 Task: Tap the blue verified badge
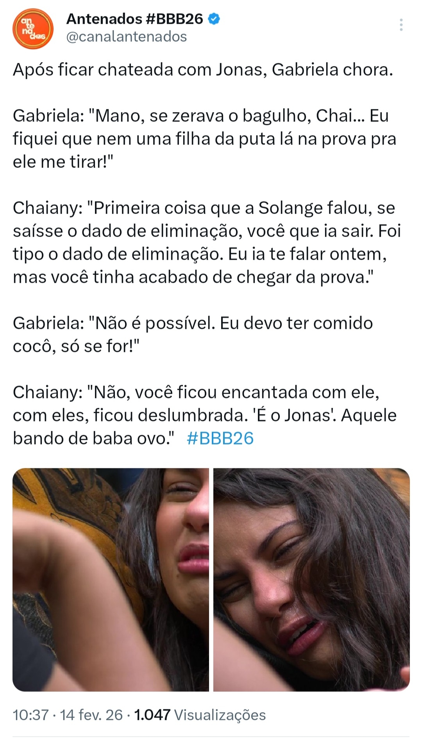[214, 19]
